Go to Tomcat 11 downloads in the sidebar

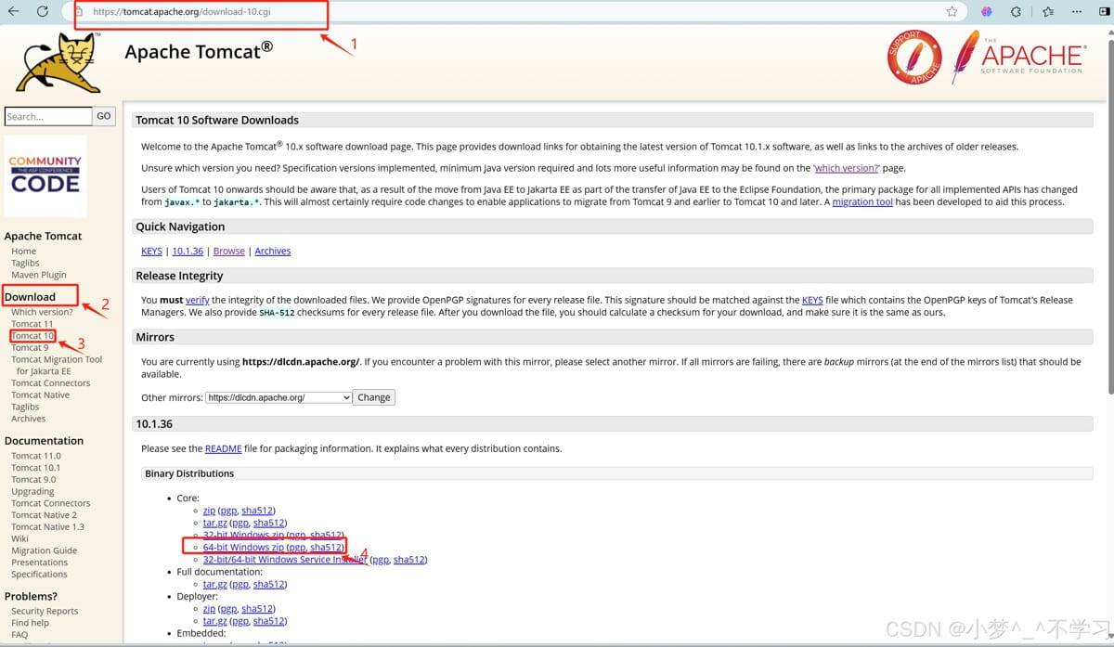(x=32, y=324)
